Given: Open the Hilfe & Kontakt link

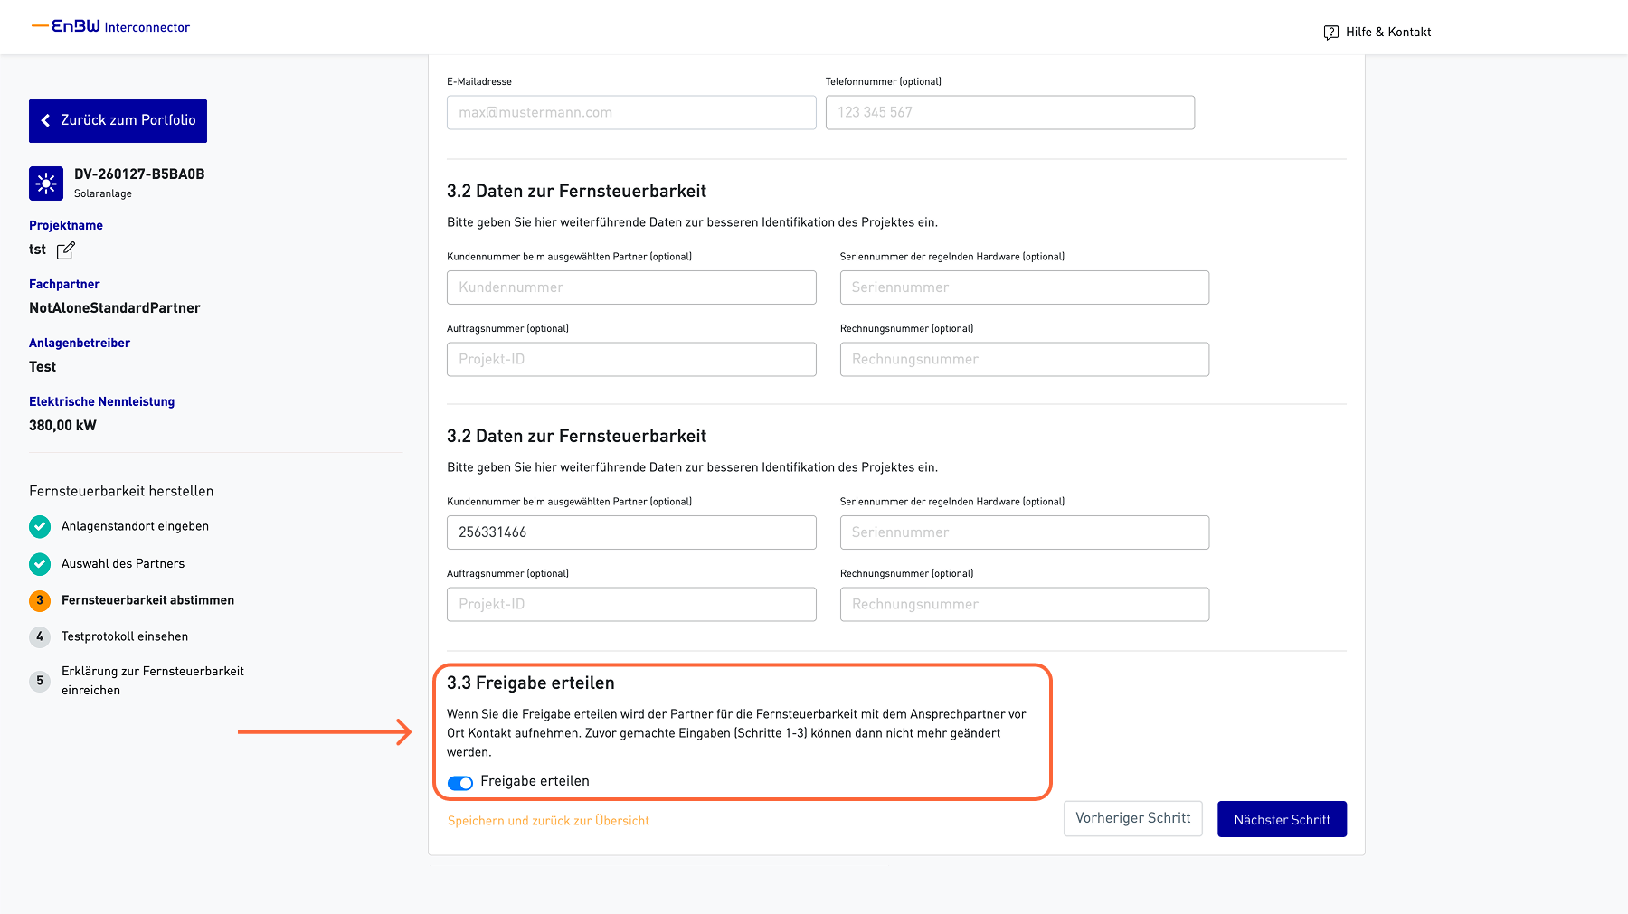Looking at the screenshot, I should (x=1387, y=33).
